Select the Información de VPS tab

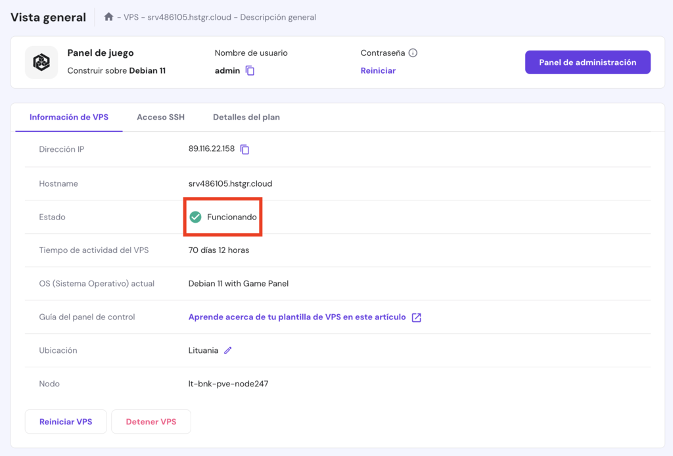tap(69, 118)
